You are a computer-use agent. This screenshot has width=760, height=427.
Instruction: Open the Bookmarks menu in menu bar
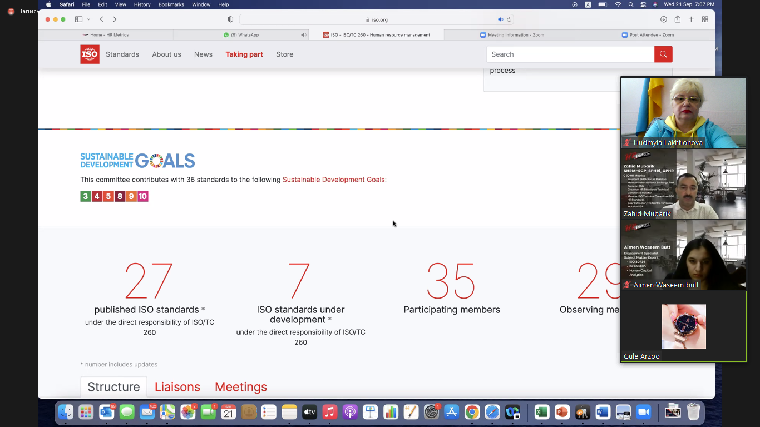coord(171,4)
